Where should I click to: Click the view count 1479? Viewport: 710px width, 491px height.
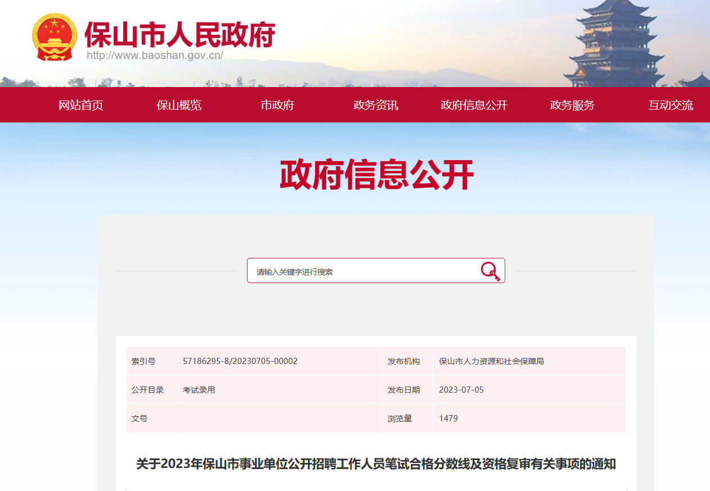448,419
